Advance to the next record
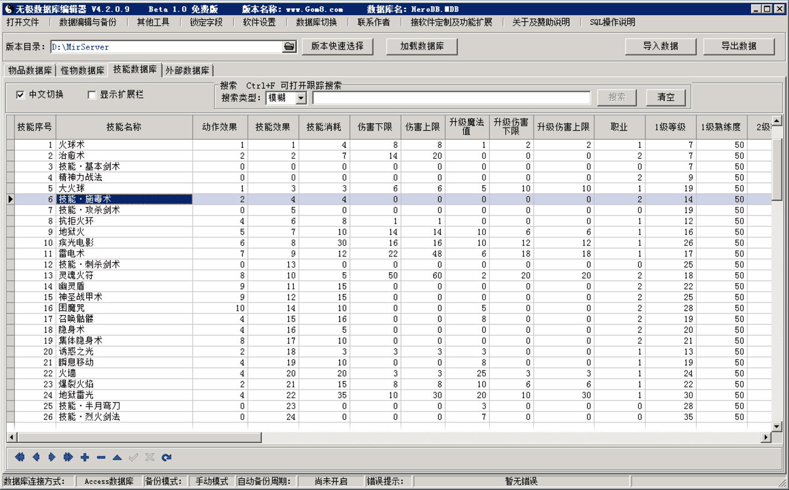Screen dimensions: 789x490 click(51, 457)
